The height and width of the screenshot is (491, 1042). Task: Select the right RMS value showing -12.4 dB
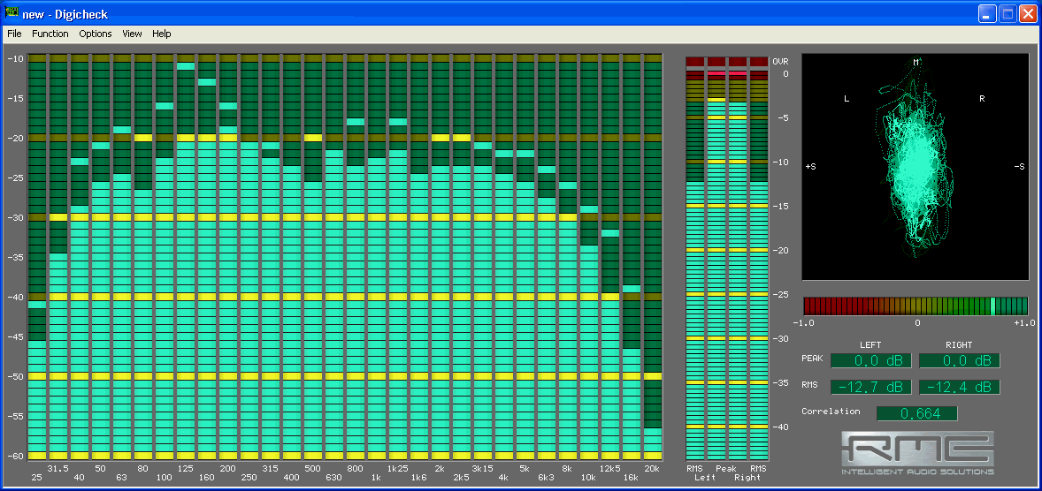tap(959, 387)
